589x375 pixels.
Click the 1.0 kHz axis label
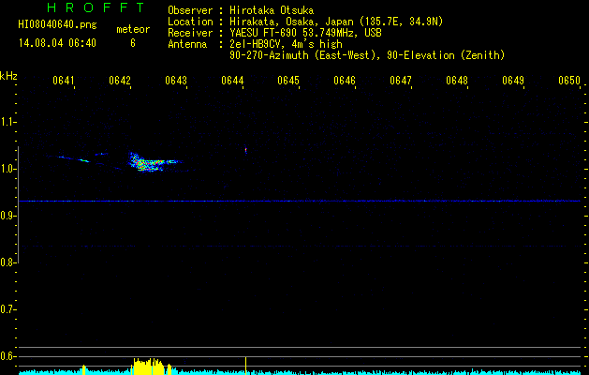[7, 169]
